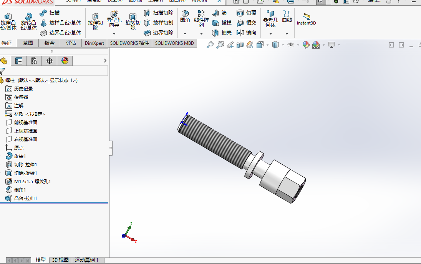This screenshot has height=264, width=421.
Task: Switch to the 评估 evaluate tab
Action: click(71, 43)
